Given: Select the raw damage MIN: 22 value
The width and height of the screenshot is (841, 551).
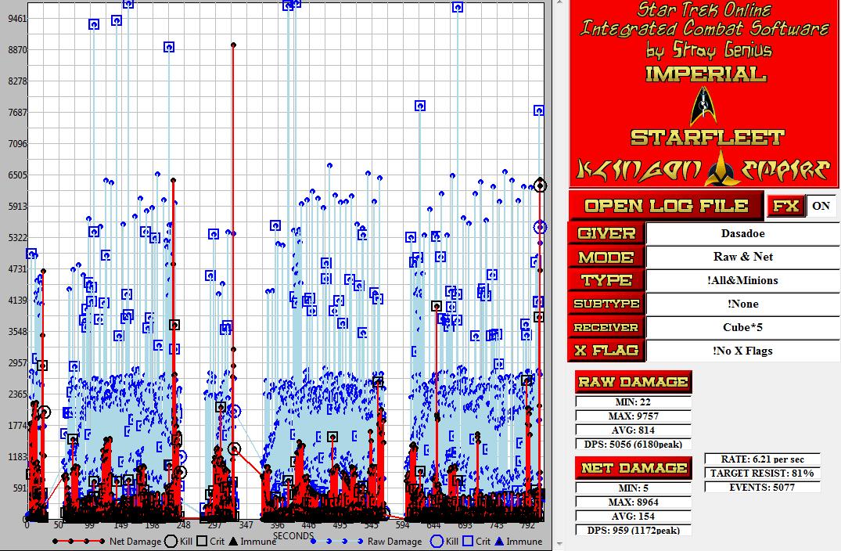Looking at the screenshot, I should click(x=634, y=402).
